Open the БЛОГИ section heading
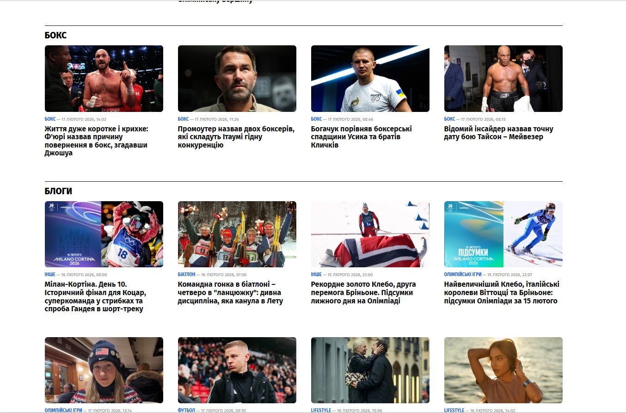 coord(58,191)
